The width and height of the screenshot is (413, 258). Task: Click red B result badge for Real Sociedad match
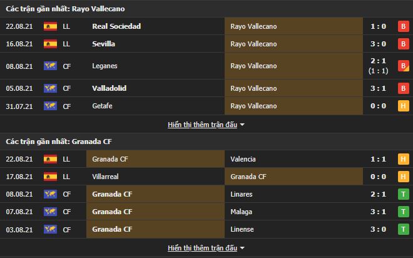(403, 26)
